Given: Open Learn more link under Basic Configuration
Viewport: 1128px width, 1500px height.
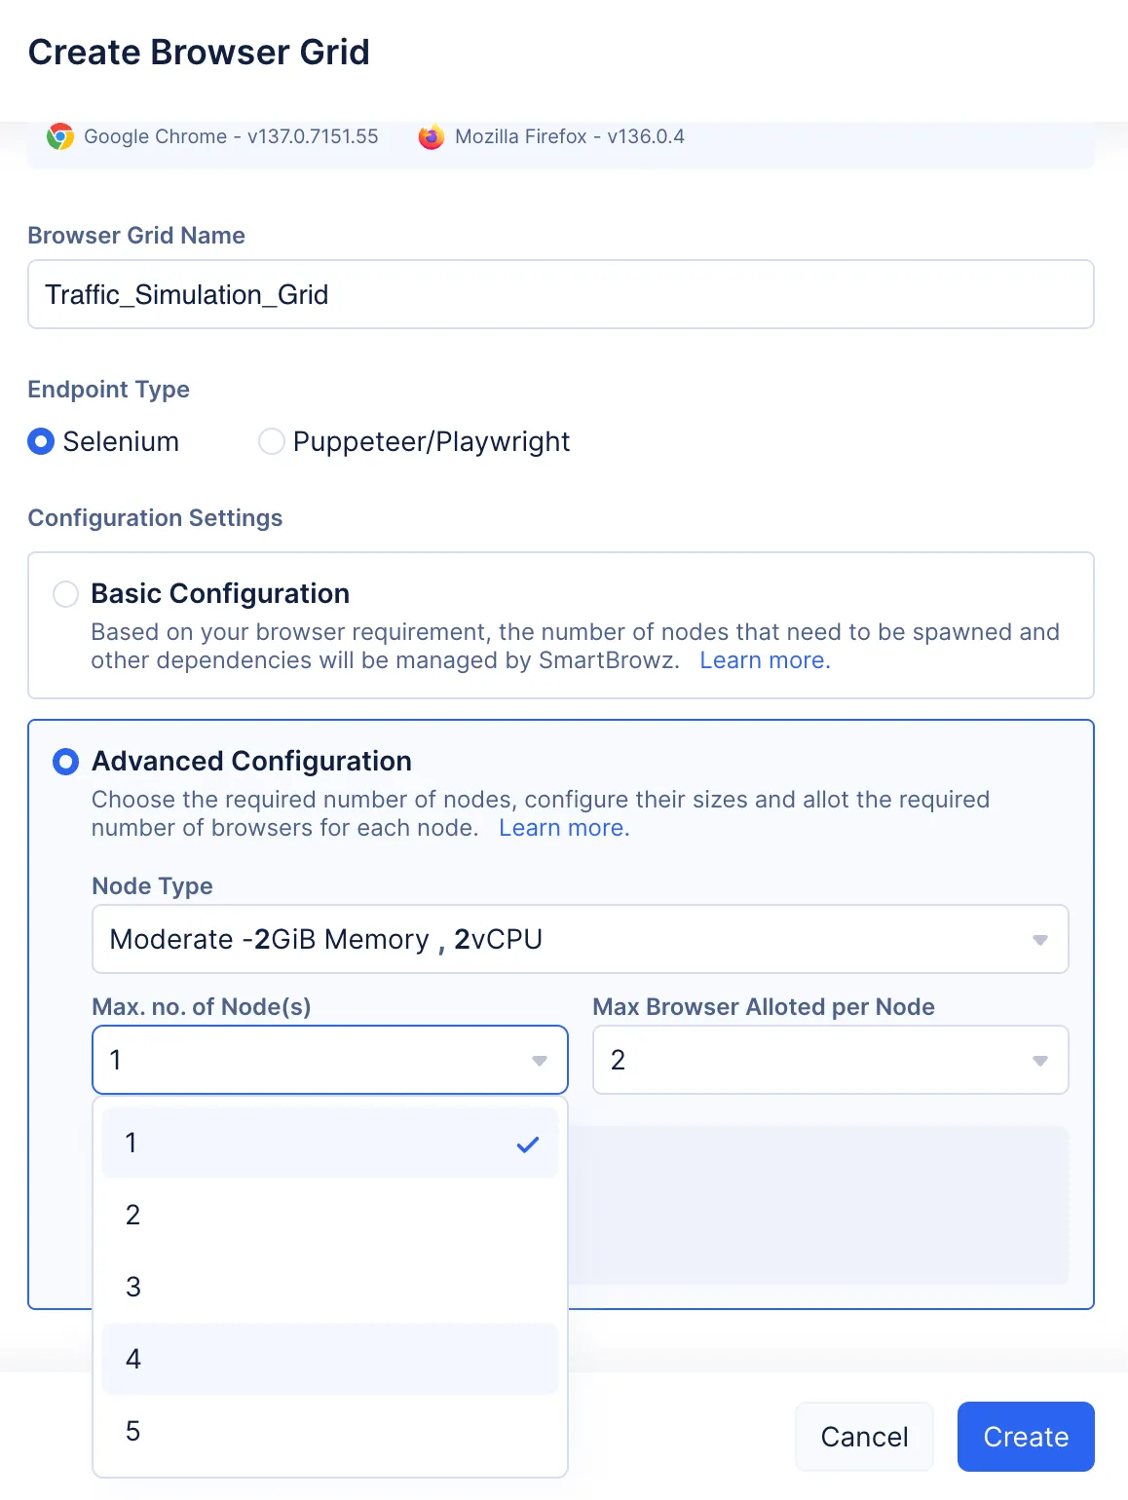Looking at the screenshot, I should (765, 660).
